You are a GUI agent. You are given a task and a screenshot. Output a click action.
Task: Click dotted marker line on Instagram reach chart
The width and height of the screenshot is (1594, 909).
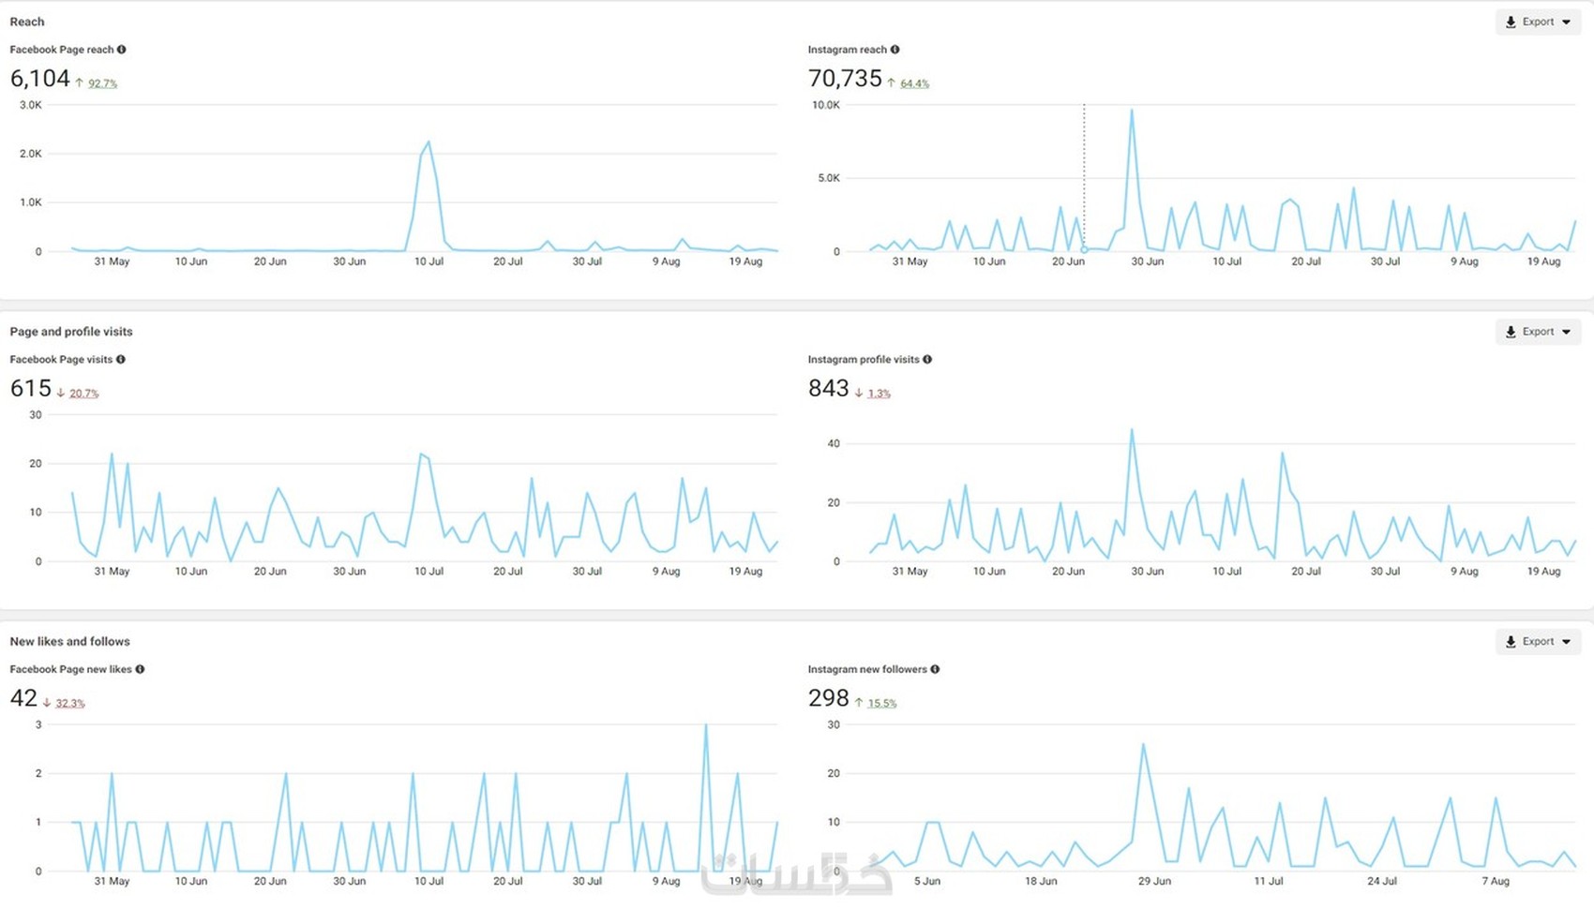click(x=1084, y=178)
